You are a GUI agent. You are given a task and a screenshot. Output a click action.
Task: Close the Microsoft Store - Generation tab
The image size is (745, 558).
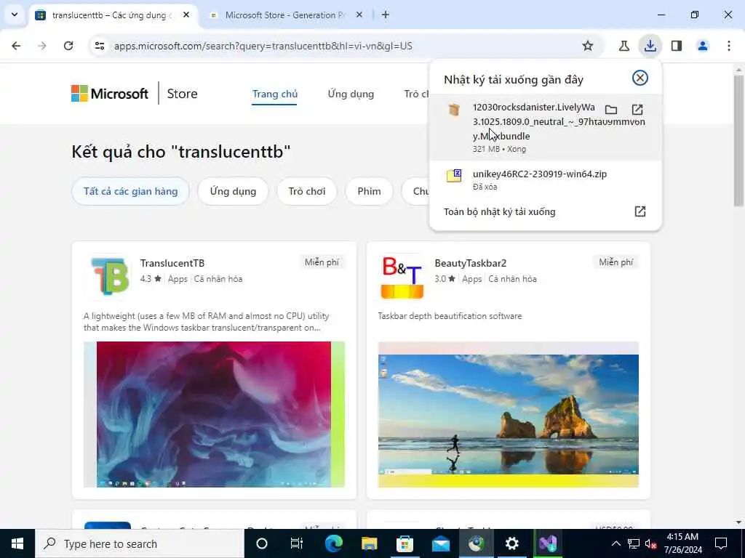click(359, 15)
